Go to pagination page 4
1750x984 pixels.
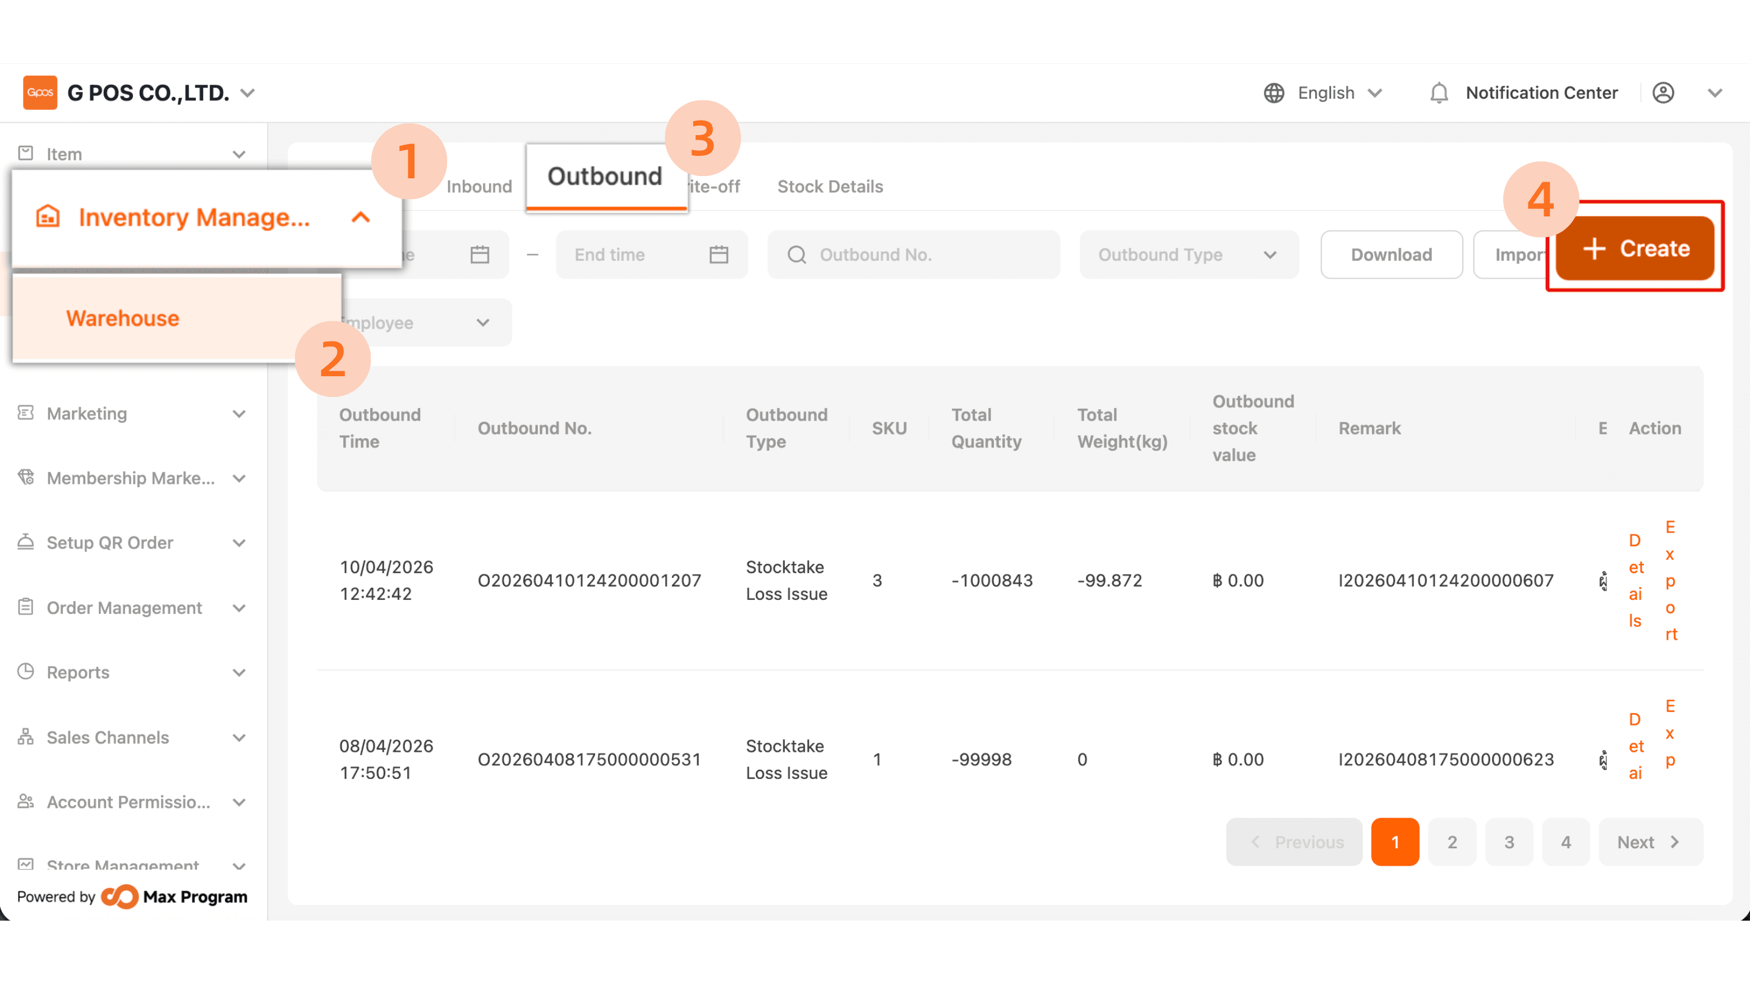1566,842
